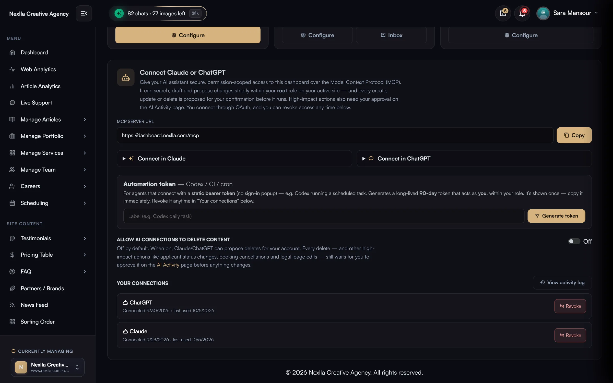This screenshot has height=383, width=613.
Task: Click the News Feed RSS icon
Action: (x=12, y=305)
